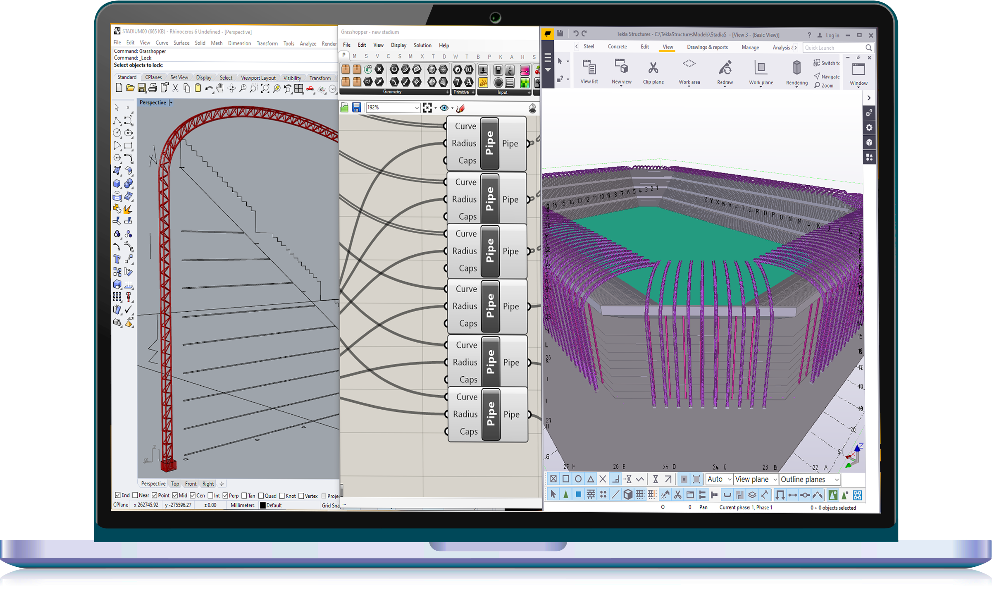Switch to Tekla Drawings & reports tab
The width and height of the screenshot is (992, 597).
tap(707, 47)
